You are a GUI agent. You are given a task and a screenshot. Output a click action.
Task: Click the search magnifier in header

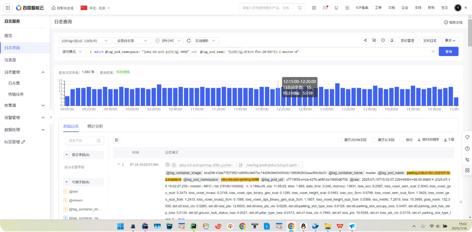click(x=300, y=8)
